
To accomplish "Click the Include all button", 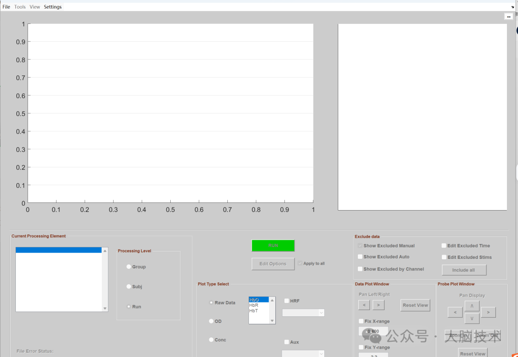I will (x=464, y=270).
